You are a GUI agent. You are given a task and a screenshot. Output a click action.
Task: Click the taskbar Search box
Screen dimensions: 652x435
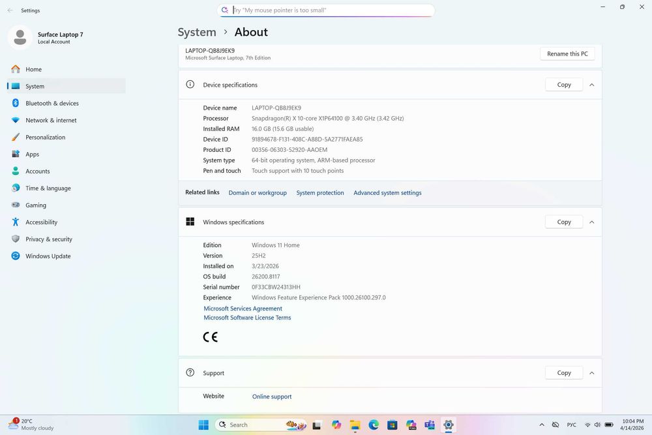coord(261,425)
